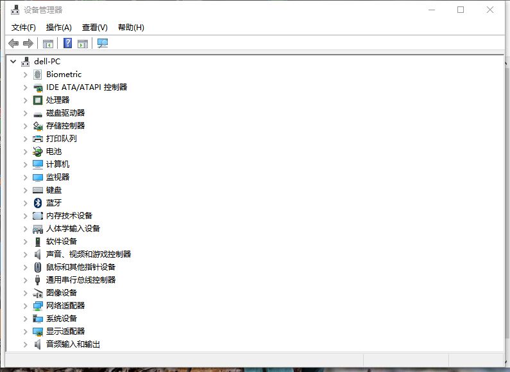Expand the 磁盘驱动器 category arrow
Image resolution: width=510 pixels, height=372 pixels.
(26, 113)
